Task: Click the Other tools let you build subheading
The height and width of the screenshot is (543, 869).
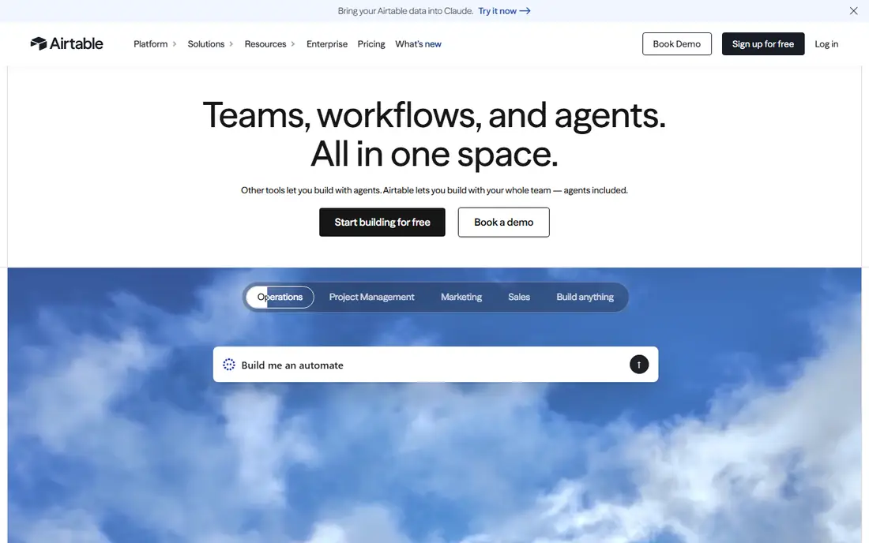Action: 434,190
